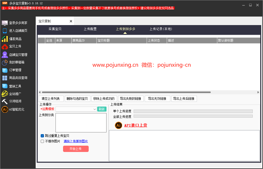Close the 宝贝复制 tab
263x169 pixels.
[x=71, y=21]
